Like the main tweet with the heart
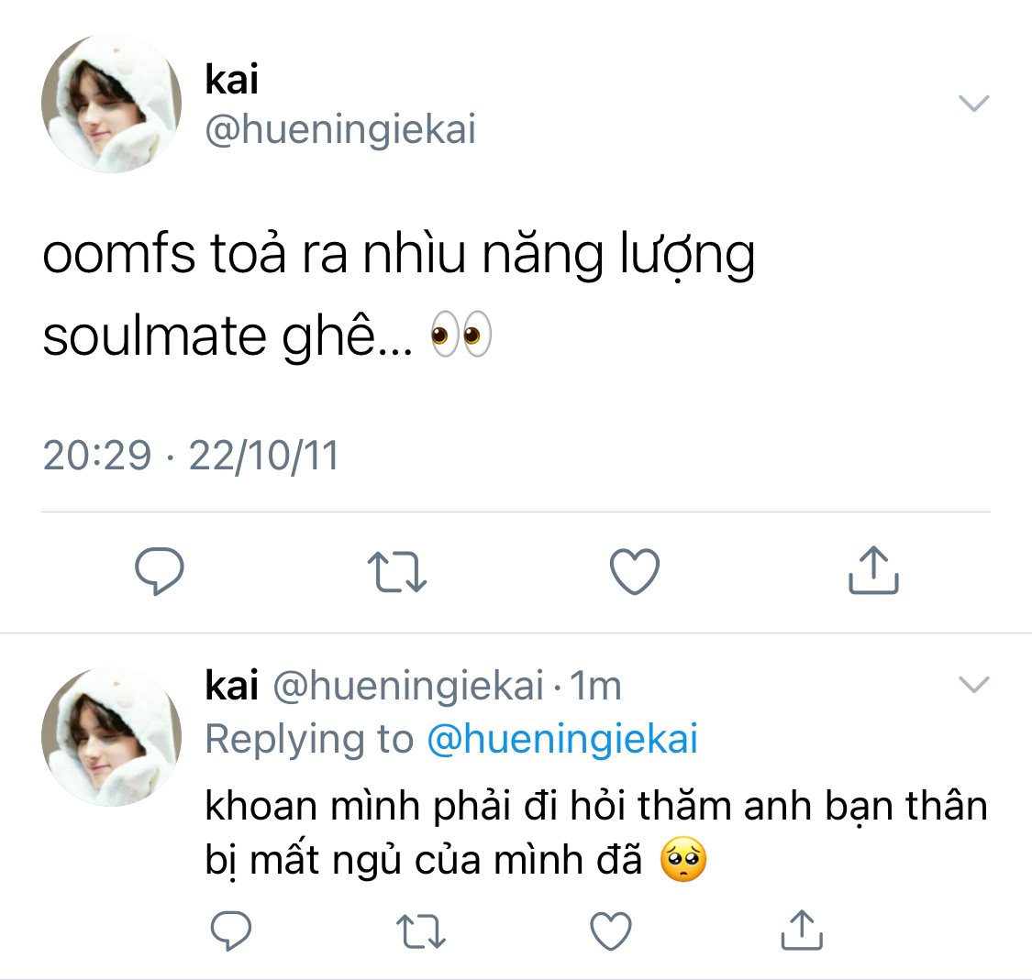The width and height of the screenshot is (1032, 980). (x=635, y=571)
